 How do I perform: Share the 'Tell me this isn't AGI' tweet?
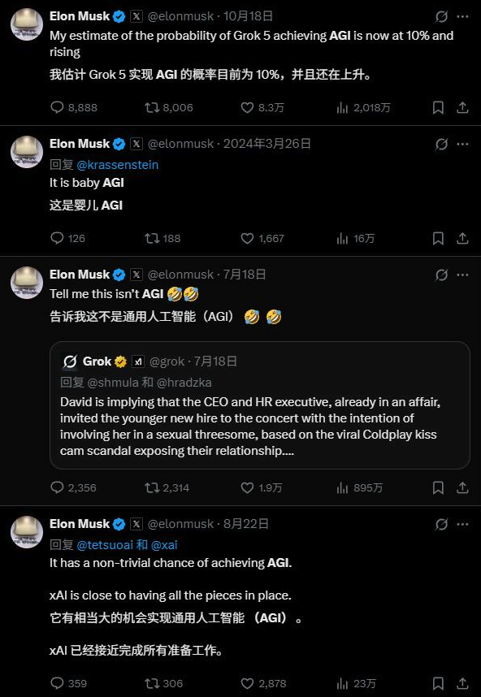coord(463,487)
